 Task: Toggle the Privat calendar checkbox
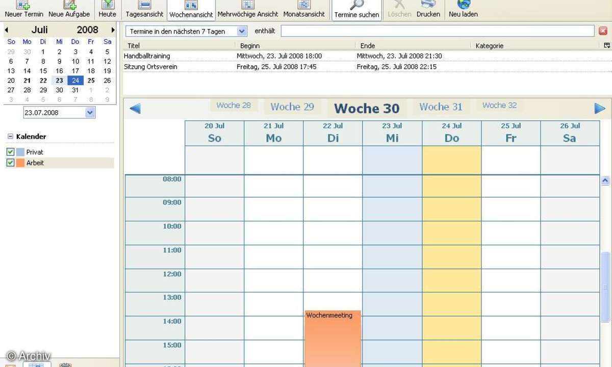(10, 152)
